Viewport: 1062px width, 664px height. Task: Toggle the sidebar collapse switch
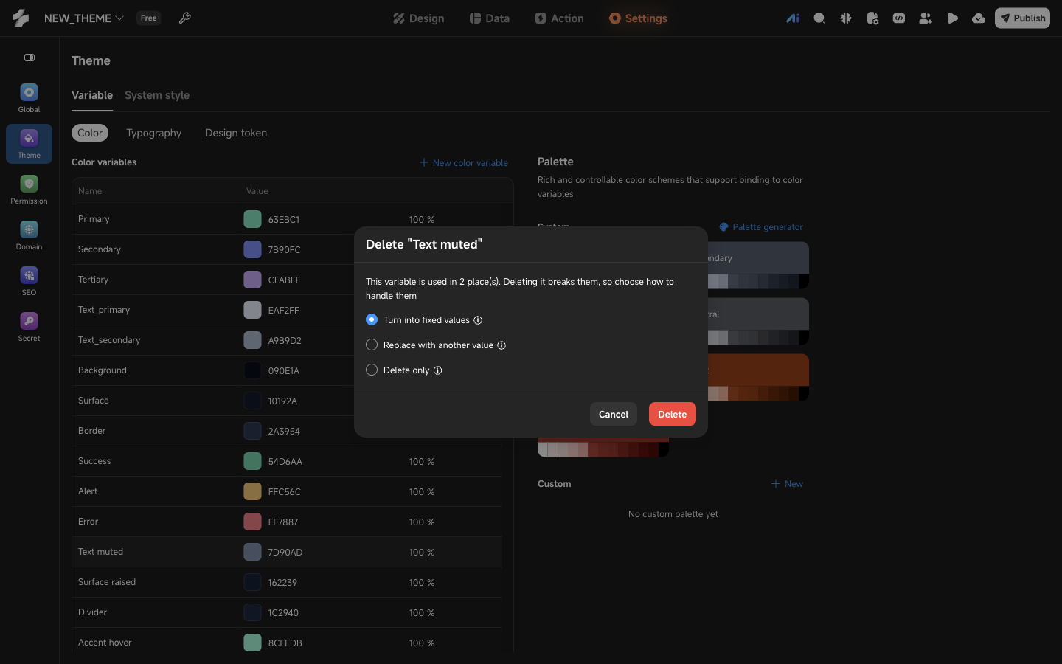pyautogui.click(x=29, y=58)
